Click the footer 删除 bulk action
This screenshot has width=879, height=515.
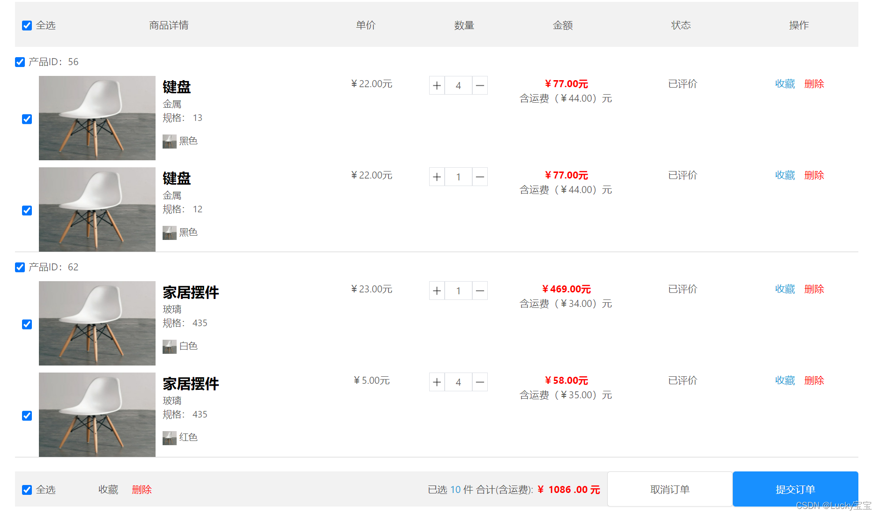(142, 490)
